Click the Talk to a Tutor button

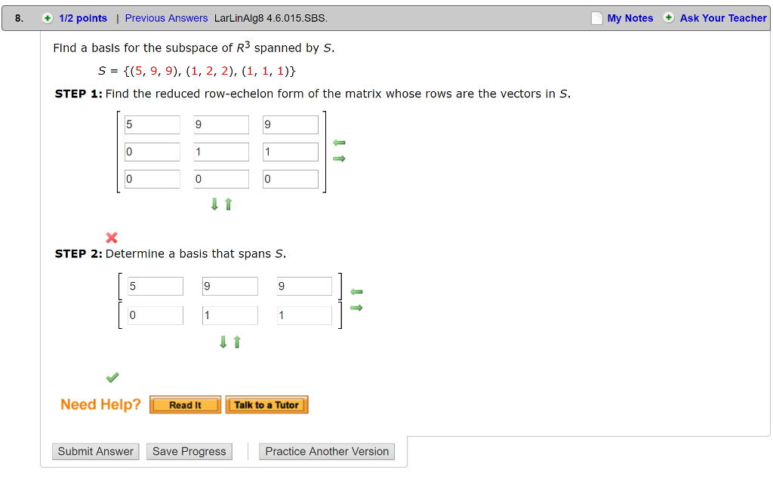[x=266, y=405]
